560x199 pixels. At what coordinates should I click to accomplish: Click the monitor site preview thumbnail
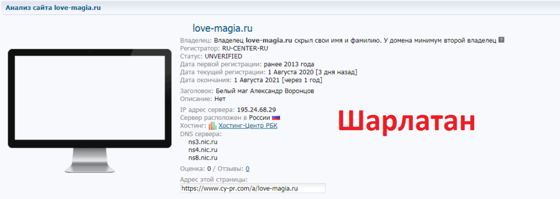[x=90, y=111]
